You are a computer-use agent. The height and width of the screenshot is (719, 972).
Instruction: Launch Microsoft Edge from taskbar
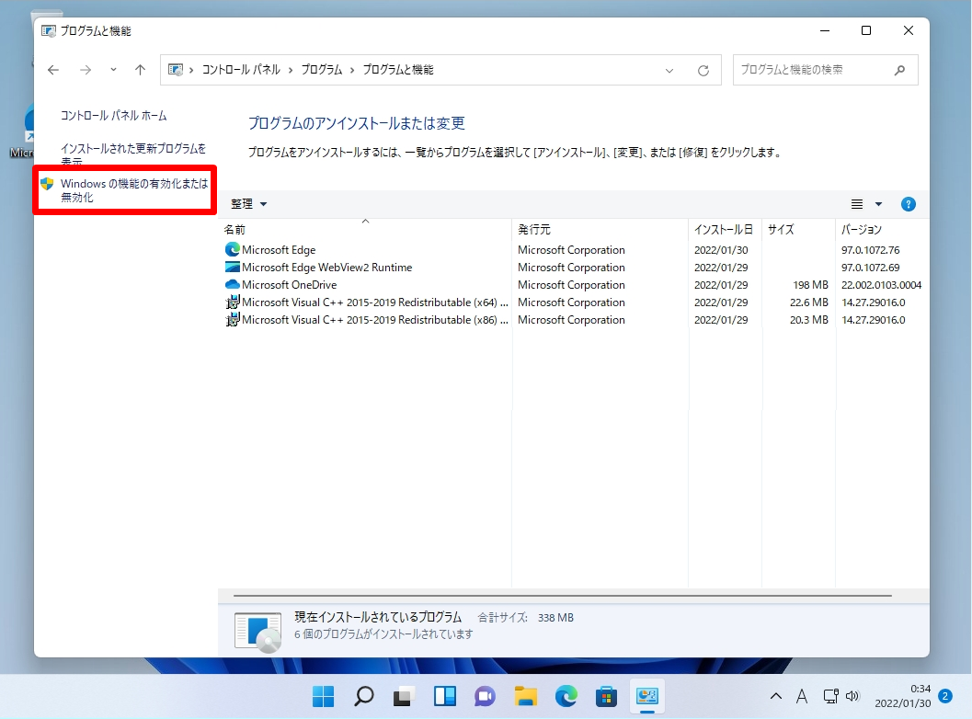click(566, 697)
